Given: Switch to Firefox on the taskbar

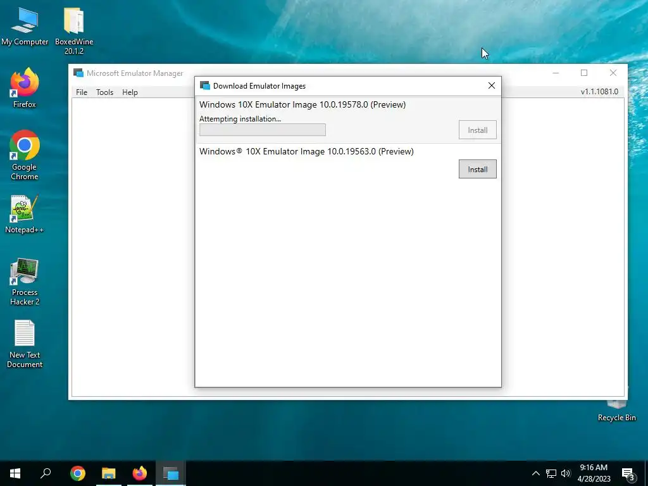Looking at the screenshot, I should [140, 473].
